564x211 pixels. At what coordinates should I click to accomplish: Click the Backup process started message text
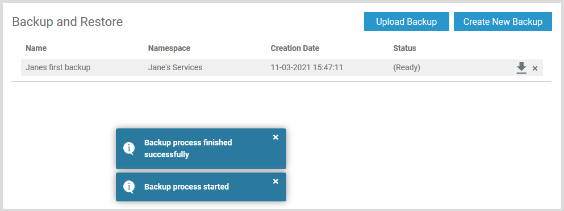(x=186, y=187)
